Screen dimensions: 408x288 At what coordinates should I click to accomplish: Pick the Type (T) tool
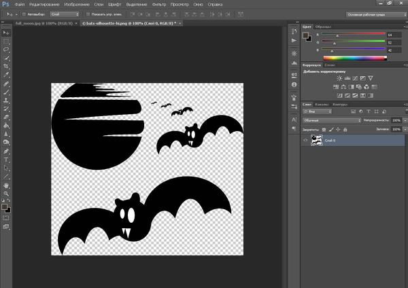pos(6,158)
